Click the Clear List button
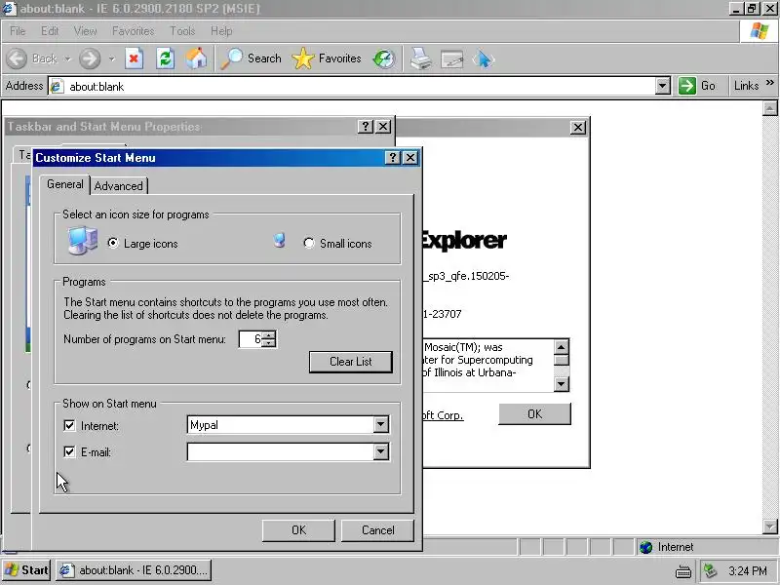Image resolution: width=780 pixels, height=585 pixels. tap(351, 362)
